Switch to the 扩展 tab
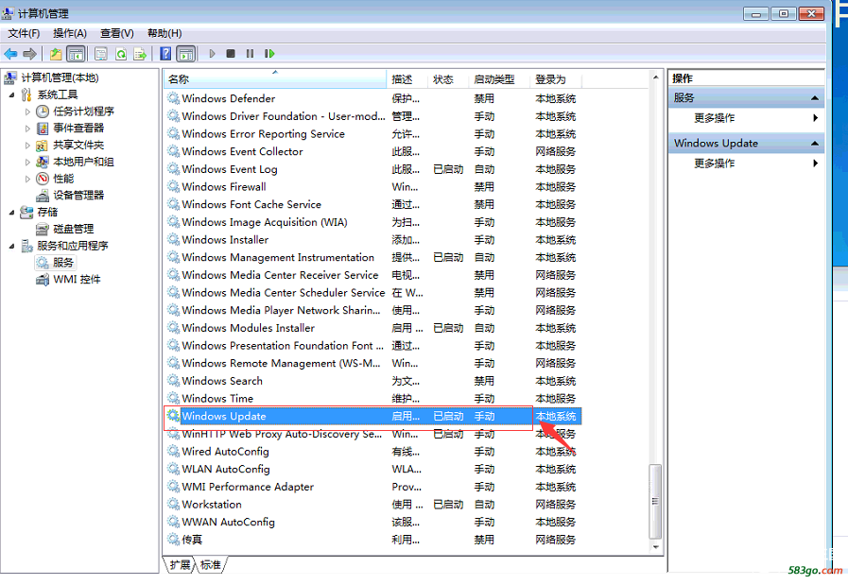848x585 pixels. [x=180, y=565]
